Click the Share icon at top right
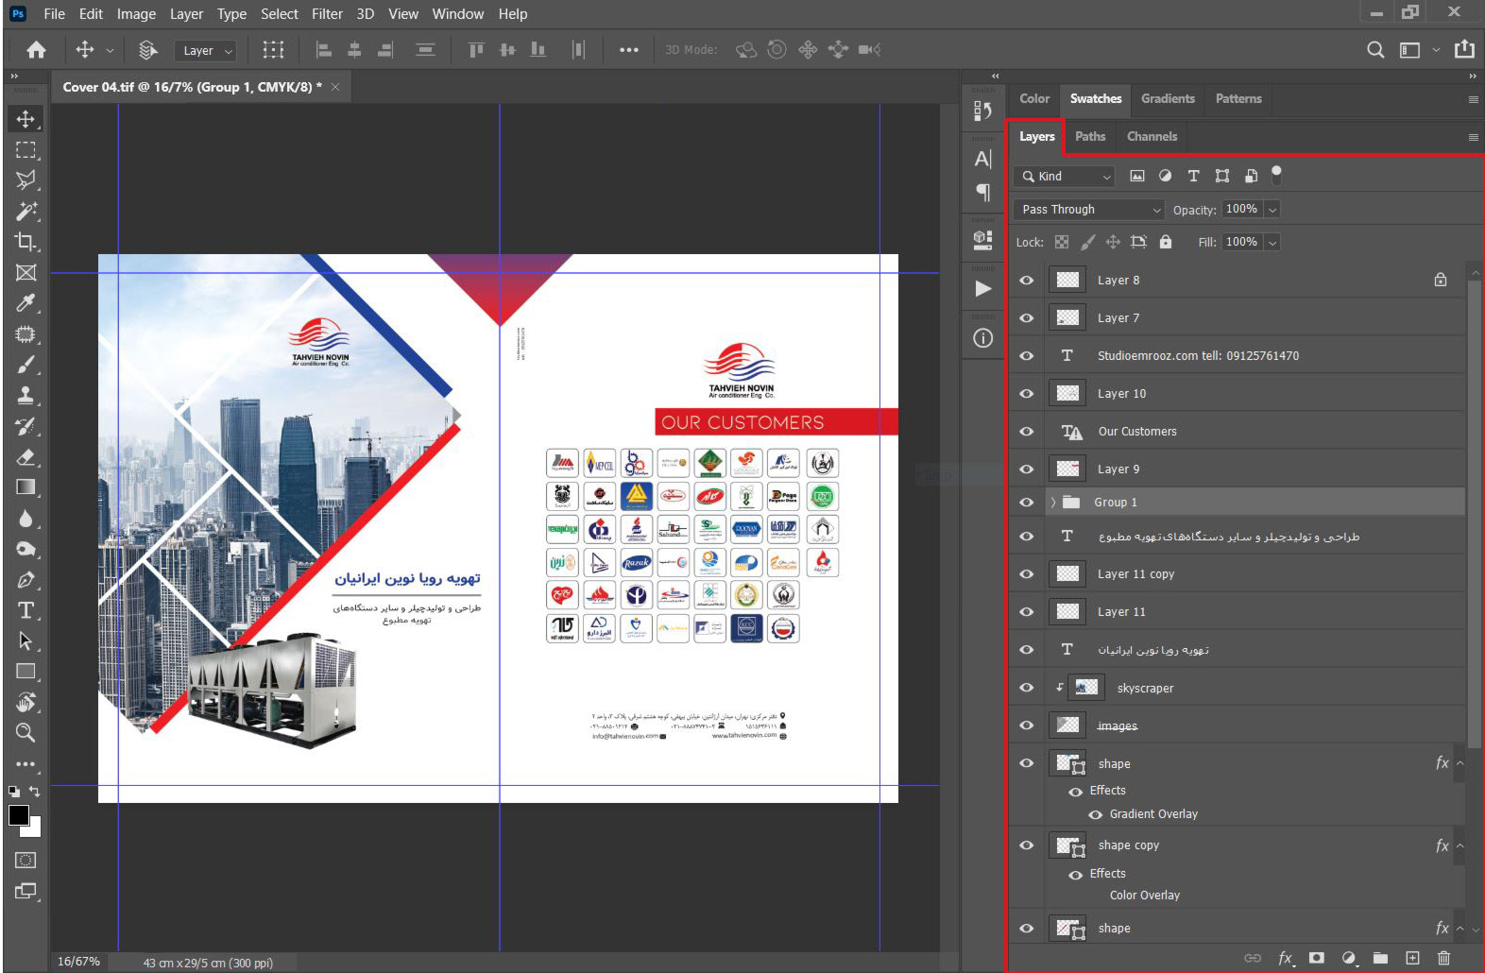This screenshot has width=1485, height=973. (x=1464, y=49)
